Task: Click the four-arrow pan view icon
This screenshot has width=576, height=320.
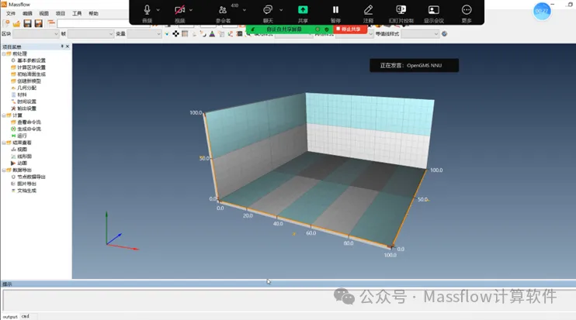Action: [176, 34]
